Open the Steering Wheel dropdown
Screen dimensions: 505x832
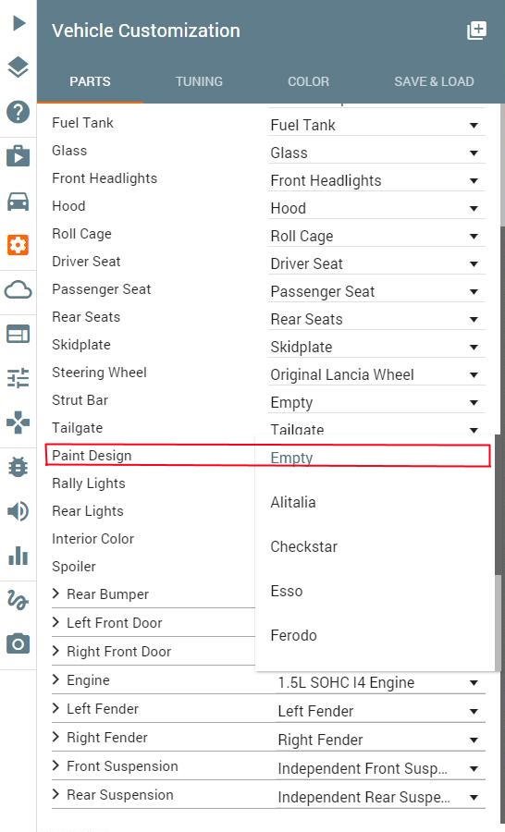[376, 374]
